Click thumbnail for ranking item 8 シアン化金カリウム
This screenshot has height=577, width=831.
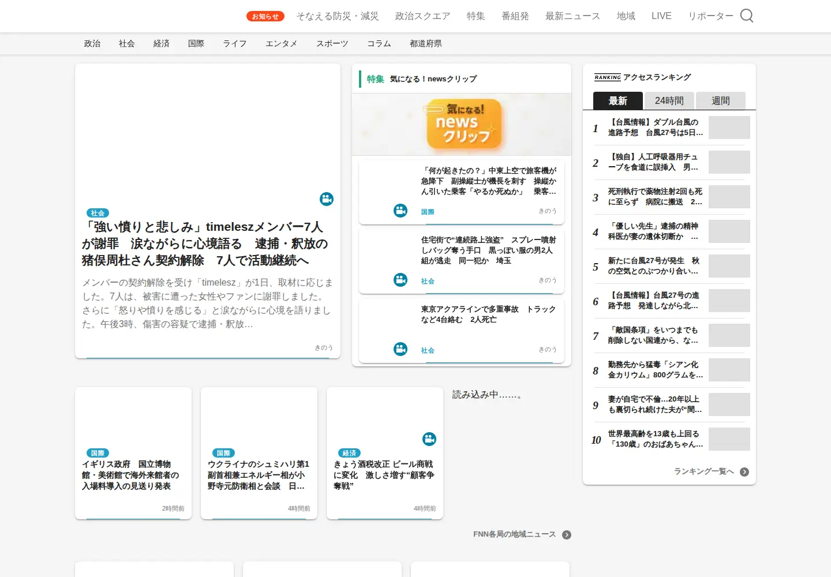[729, 370]
